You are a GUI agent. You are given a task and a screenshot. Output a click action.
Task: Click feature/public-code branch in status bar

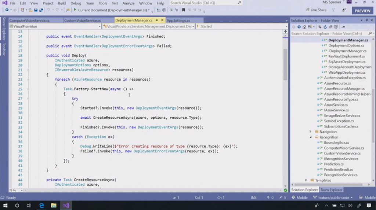coord(333,198)
